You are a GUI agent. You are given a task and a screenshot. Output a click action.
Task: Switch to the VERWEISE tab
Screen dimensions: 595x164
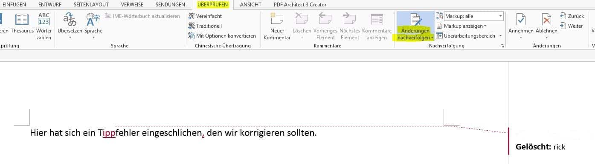coord(132,5)
